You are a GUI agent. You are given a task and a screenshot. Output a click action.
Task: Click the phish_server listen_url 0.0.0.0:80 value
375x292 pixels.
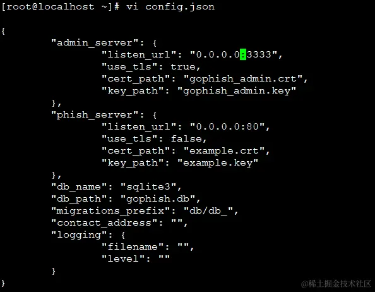coord(227,126)
